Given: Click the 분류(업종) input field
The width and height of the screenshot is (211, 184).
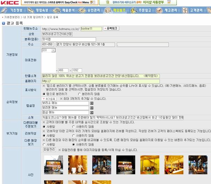Looking at the screenshot, I should point(69,39).
